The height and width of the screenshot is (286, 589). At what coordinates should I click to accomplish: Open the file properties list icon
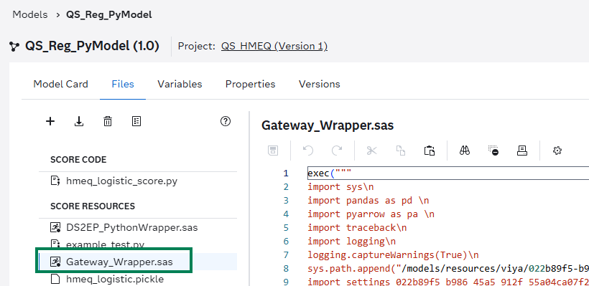(x=136, y=121)
